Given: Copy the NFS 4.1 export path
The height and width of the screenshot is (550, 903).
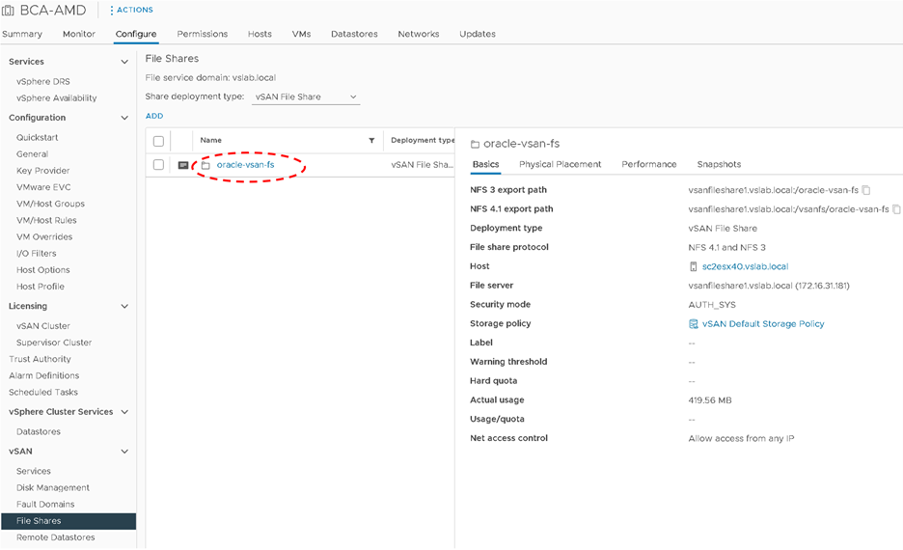Looking at the screenshot, I should tap(896, 209).
